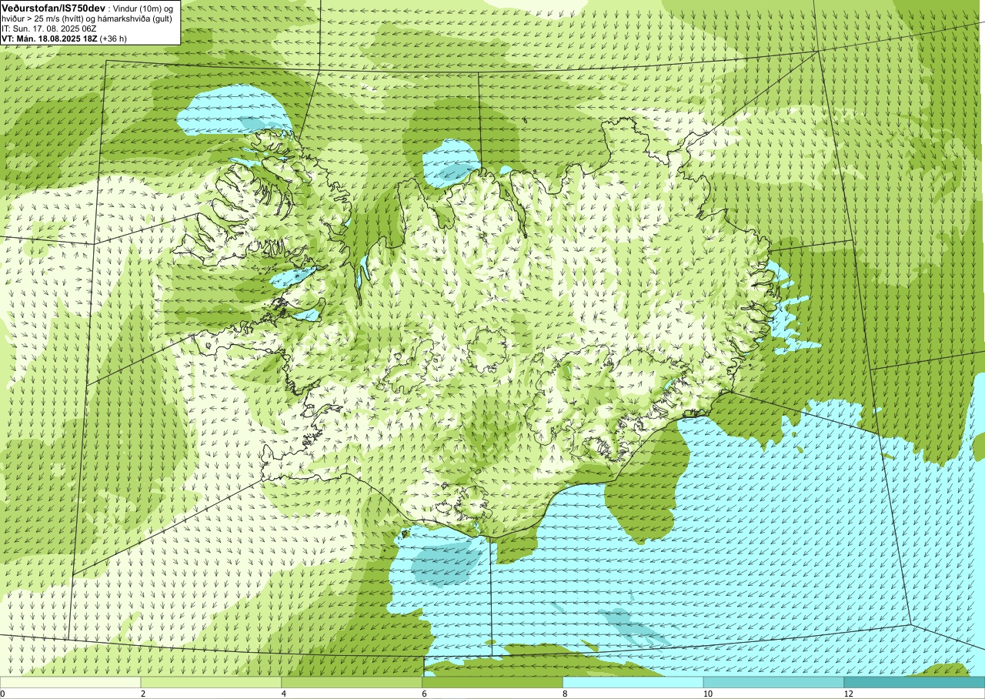The height and width of the screenshot is (699, 985).
Task: Click the '2' label under the color scale
Action: click(x=143, y=694)
